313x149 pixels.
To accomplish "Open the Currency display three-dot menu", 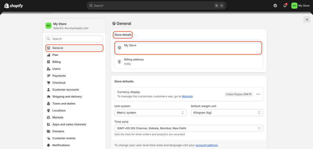I will pyautogui.click(x=258, y=94).
